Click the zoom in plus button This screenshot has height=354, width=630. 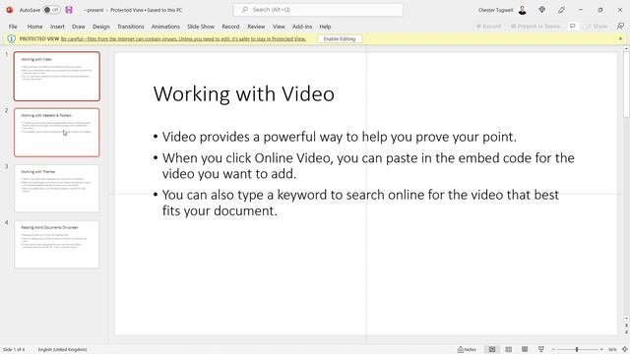[x=601, y=350]
